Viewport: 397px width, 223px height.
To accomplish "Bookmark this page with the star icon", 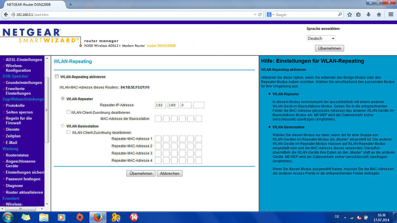I will 350,15.
